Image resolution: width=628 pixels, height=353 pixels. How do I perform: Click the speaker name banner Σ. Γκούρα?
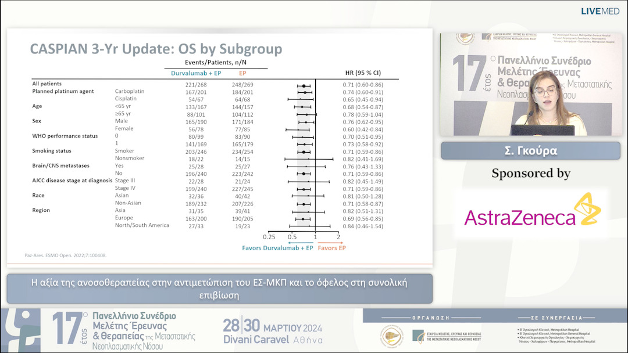pyautogui.click(x=531, y=151)
